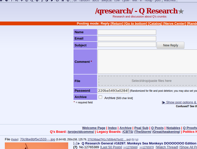Open the Q Proofs link

(x=190, y=128)
